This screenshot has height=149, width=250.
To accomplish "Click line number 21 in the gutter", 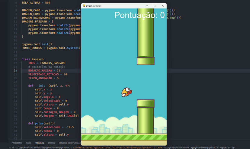I will (x=15, y=59).
